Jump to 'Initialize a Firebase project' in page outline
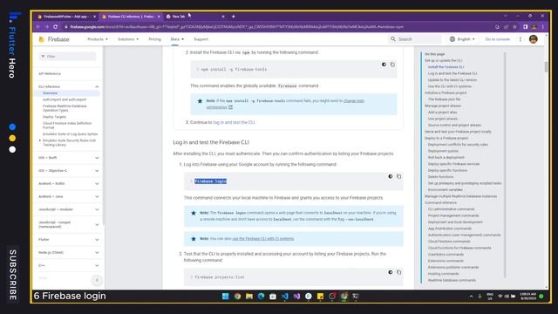The height and width of the screenshot is (314, 558). click(446, 93)
